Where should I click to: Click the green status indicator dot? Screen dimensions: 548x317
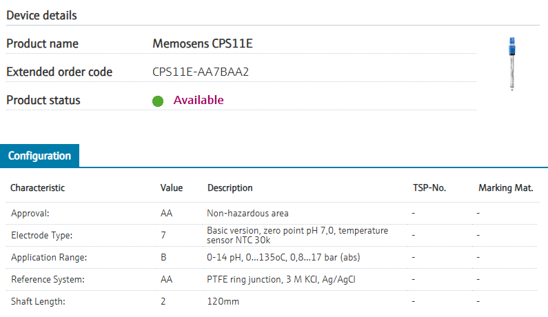[158, 101]
